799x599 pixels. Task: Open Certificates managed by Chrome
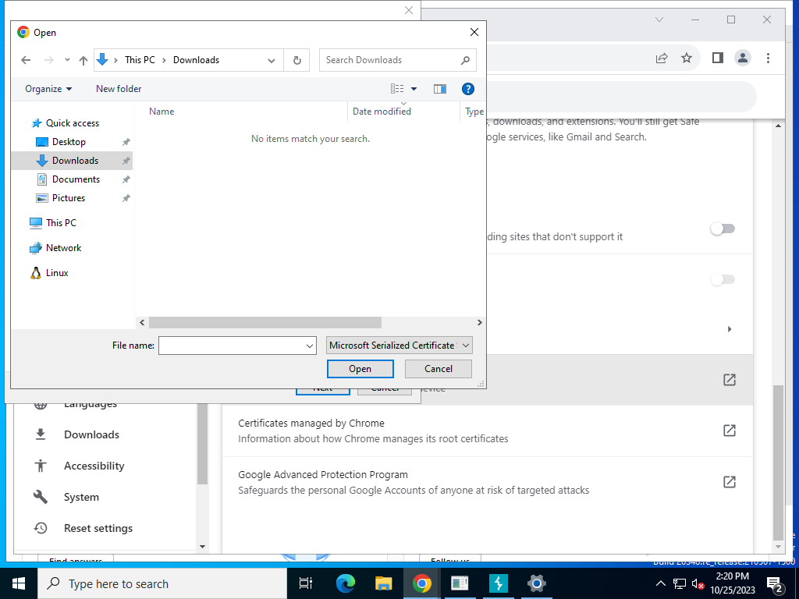pos(488,431)
